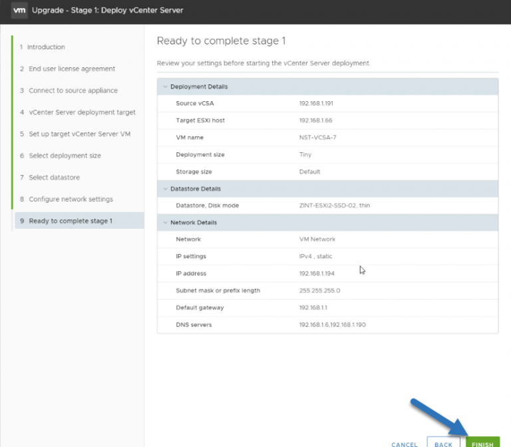Click the Subnet mask or prefix length label
511x447 pixels.
[218, 291]
